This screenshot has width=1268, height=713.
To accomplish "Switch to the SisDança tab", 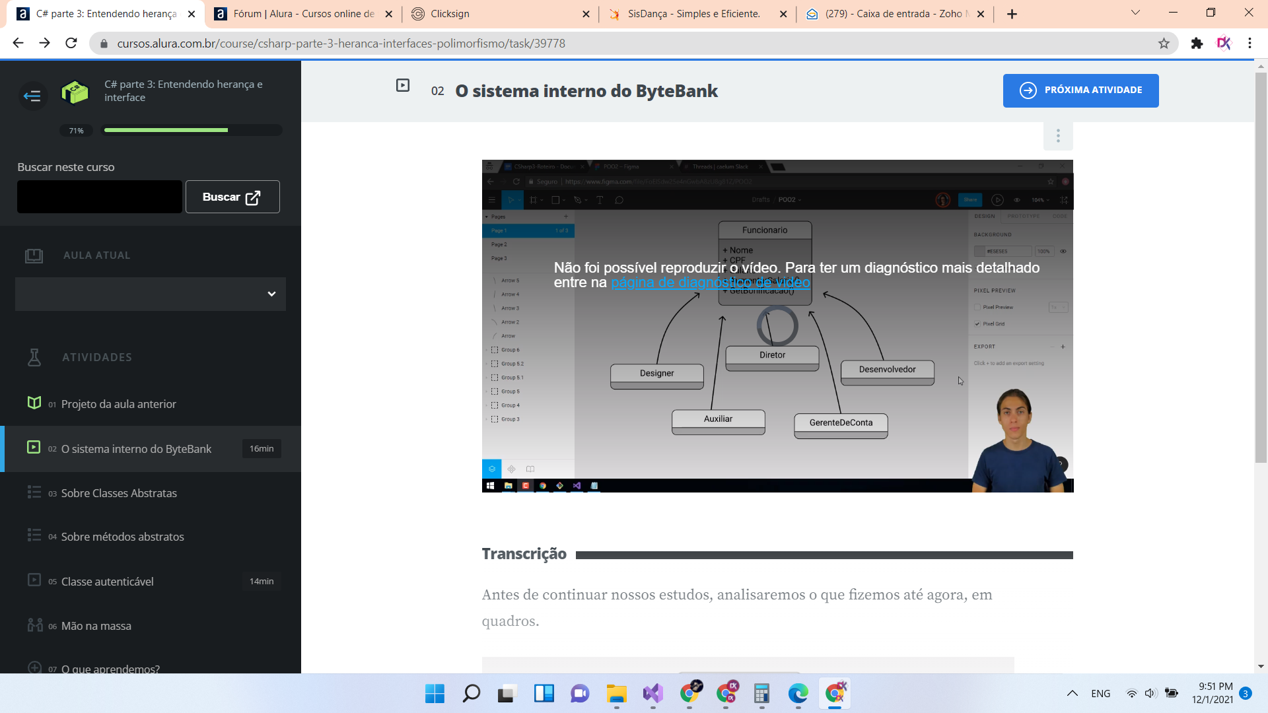I will pyautogui.click(x=695, y=14).
